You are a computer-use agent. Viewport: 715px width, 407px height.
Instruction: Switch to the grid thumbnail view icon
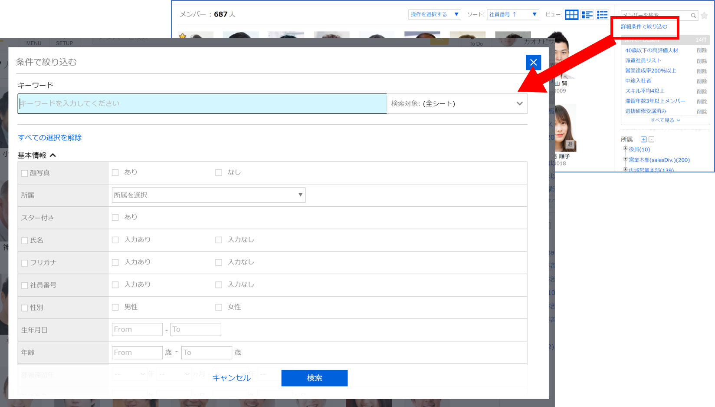(571, 15)
